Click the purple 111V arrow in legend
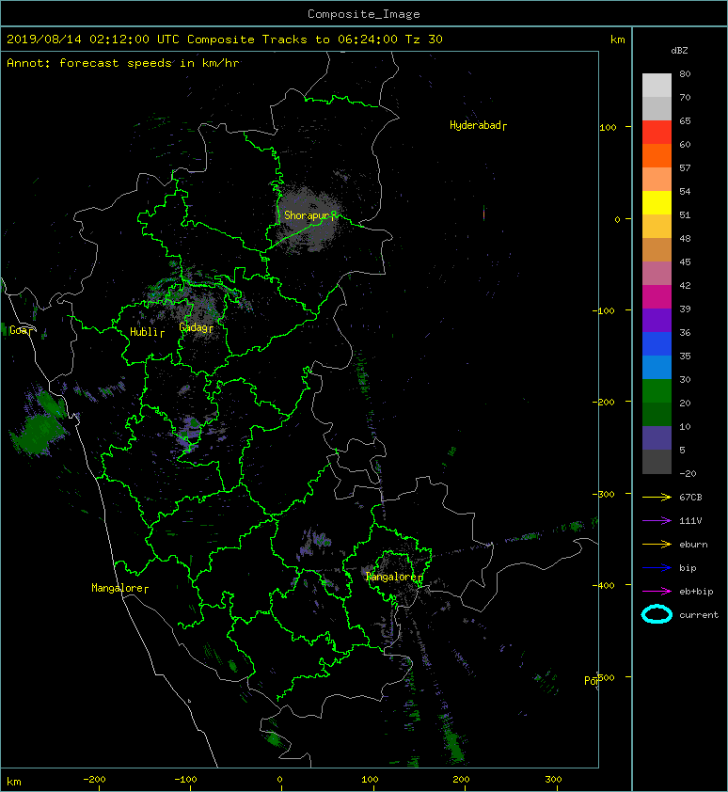The image size is (728, 792). click(657, 521)
